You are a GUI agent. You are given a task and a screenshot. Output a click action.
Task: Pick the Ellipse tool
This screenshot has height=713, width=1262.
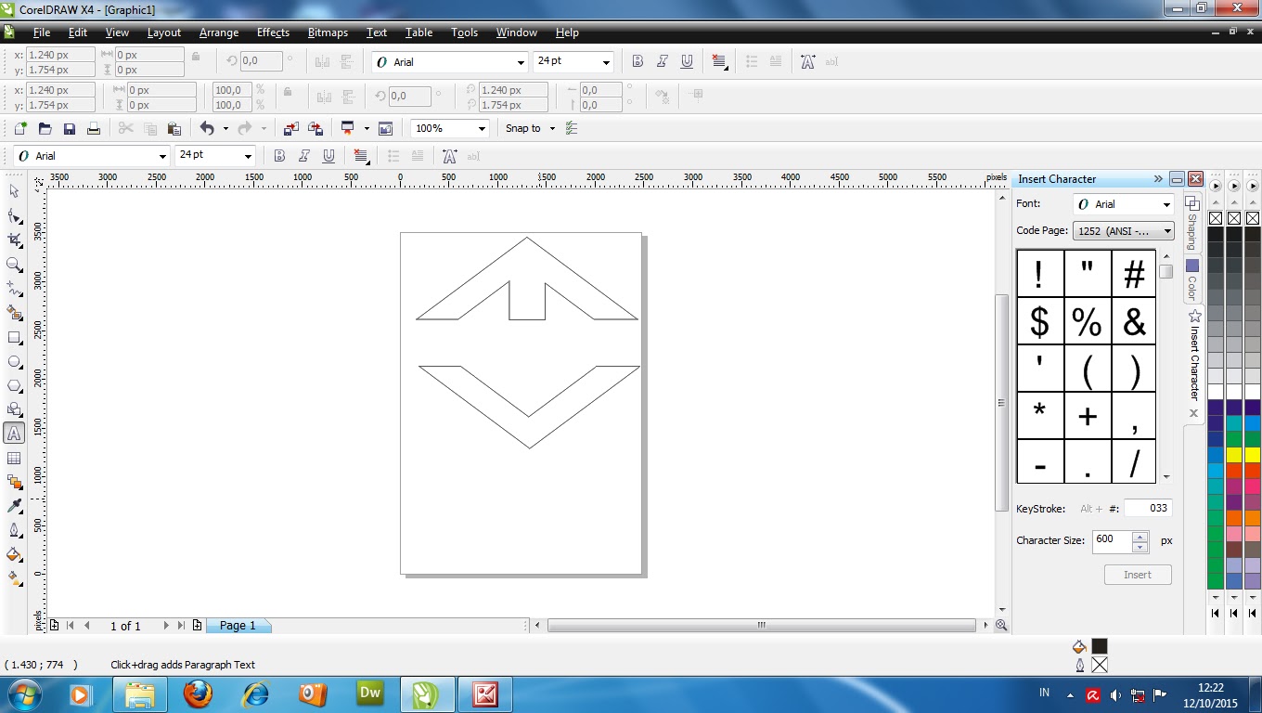tap(14, 361)
